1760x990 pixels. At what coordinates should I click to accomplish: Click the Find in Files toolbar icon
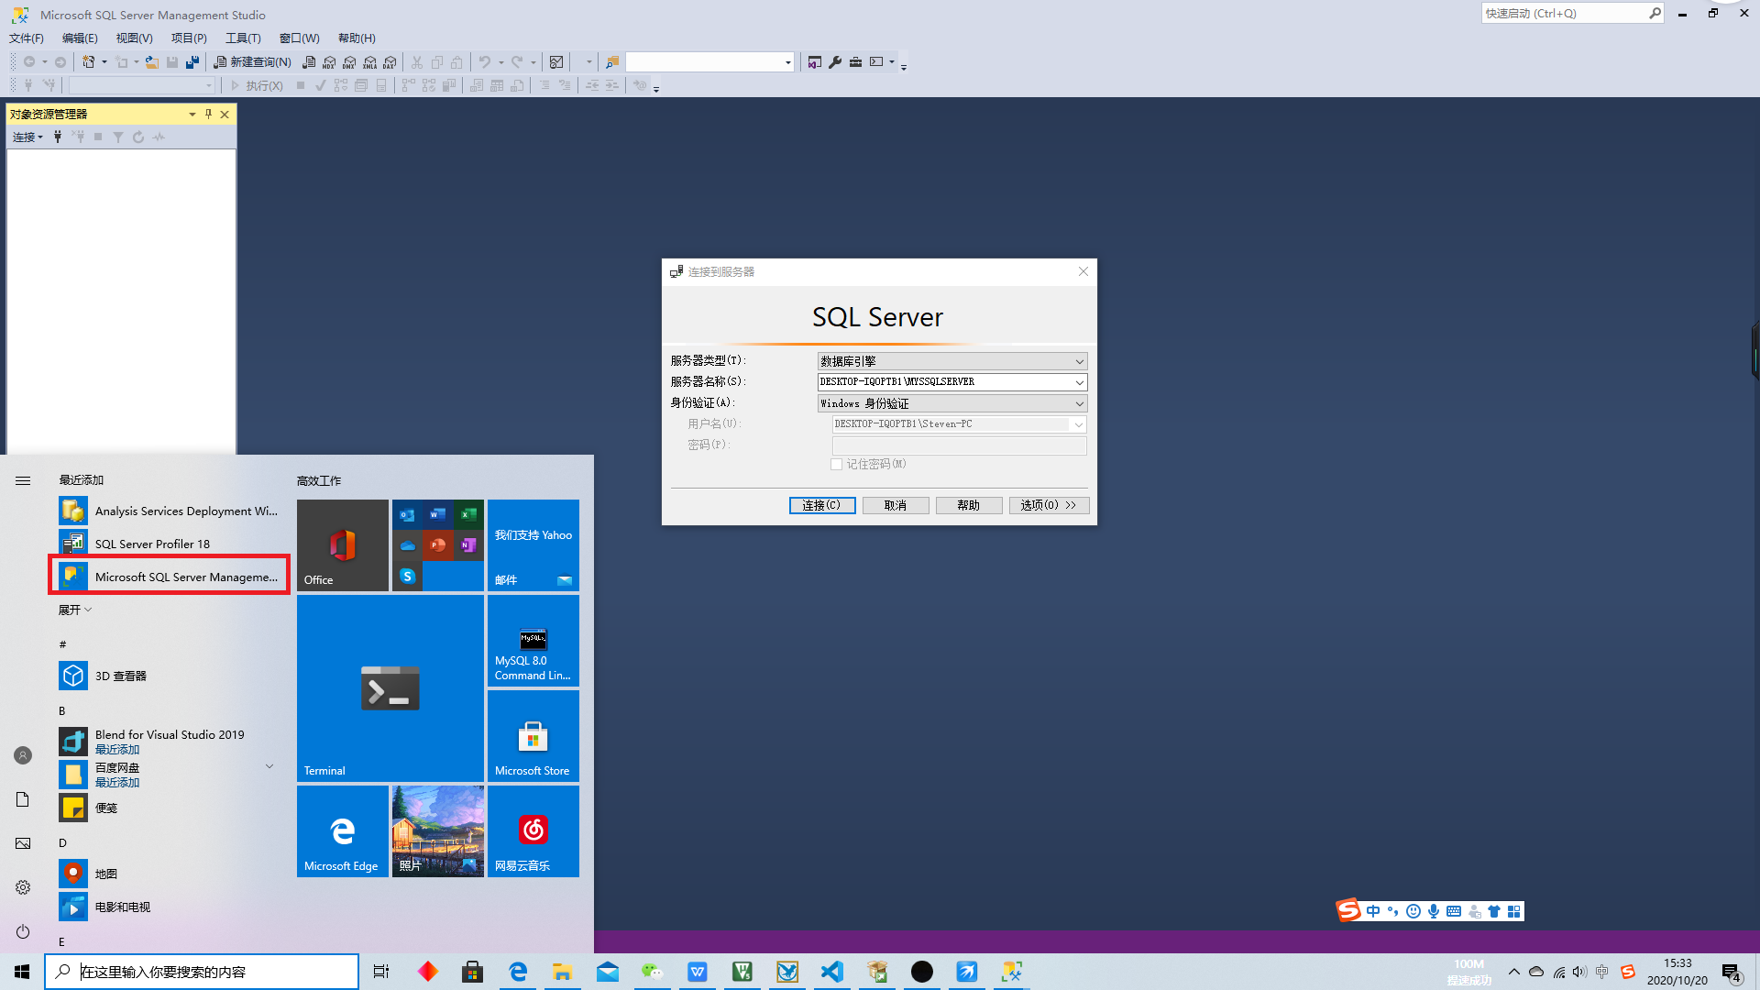click(x=612, y=62)
